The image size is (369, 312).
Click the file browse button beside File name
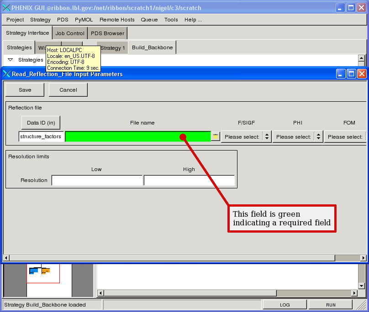coord(216,136)
